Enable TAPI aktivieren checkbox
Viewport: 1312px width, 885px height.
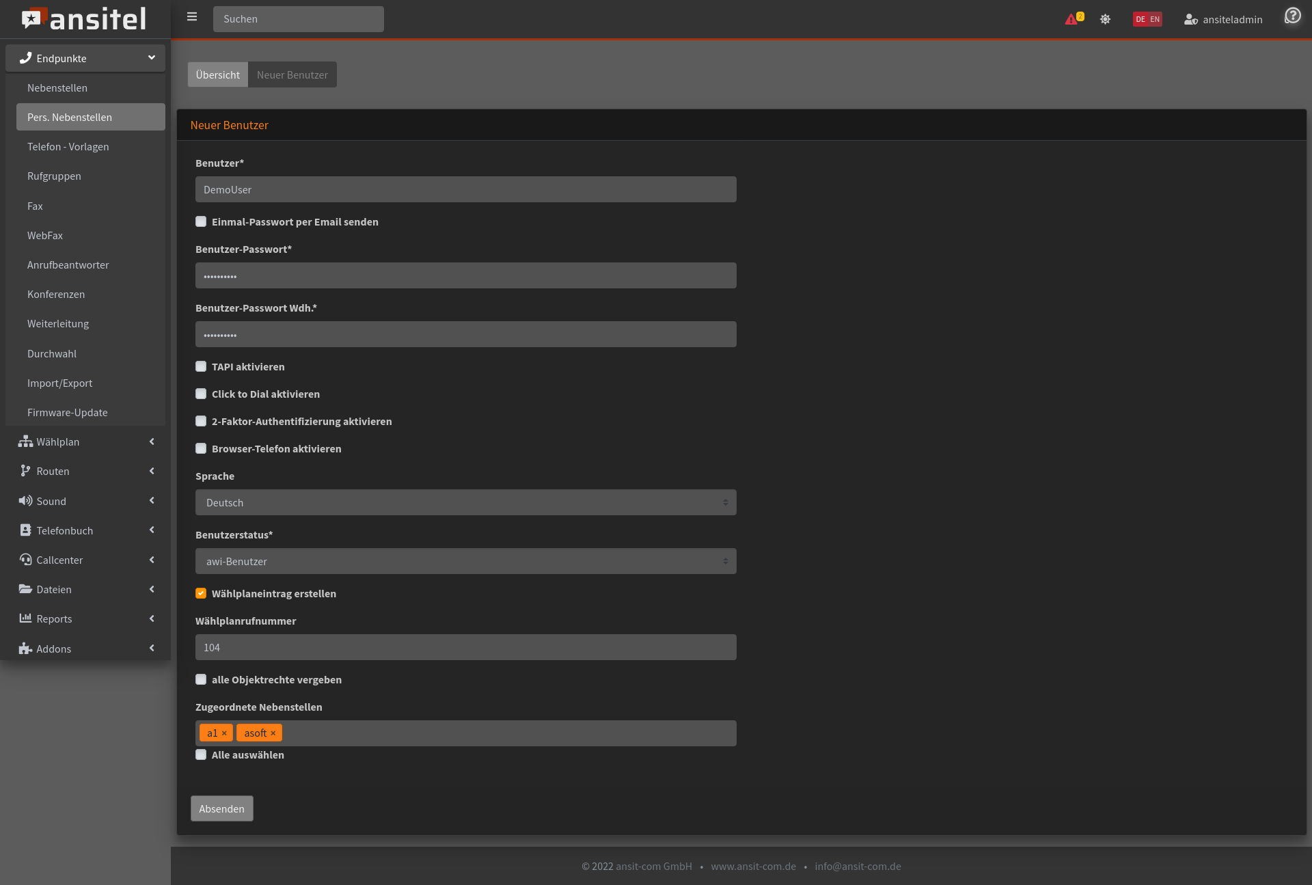201,367
